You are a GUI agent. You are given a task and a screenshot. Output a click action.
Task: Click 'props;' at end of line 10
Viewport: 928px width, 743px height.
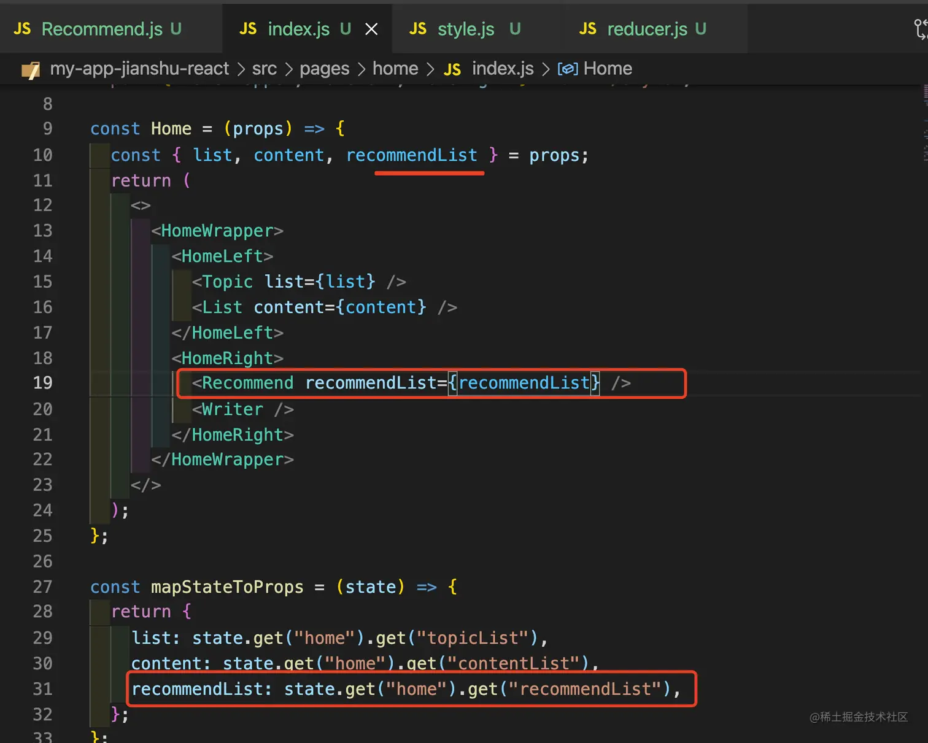click(559, 155)
